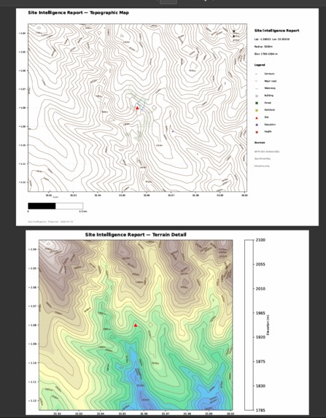The image size is (326, 418).
Task: Click the '2100' colorbar tick label
Action: 260,240
